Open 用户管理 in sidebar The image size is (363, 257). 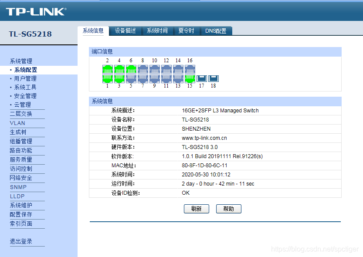click(x=25, y=79)
